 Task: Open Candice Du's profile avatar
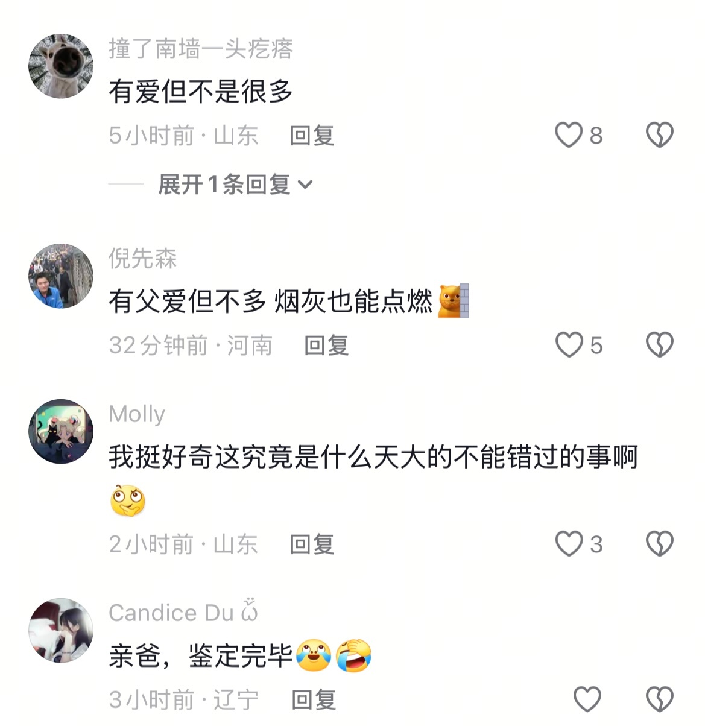coord(61,630)
